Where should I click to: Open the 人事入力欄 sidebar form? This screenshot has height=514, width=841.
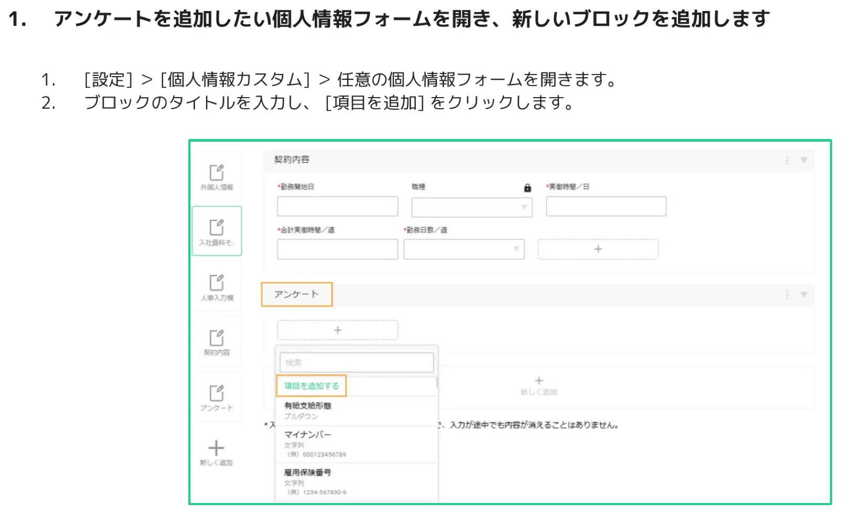(217, 287)
